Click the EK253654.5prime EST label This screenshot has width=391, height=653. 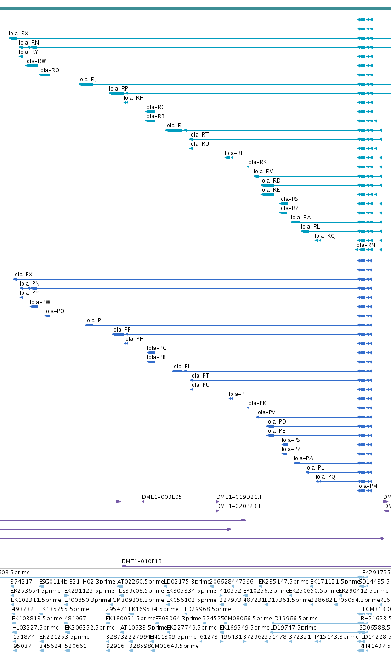click(x=35, y=591)
